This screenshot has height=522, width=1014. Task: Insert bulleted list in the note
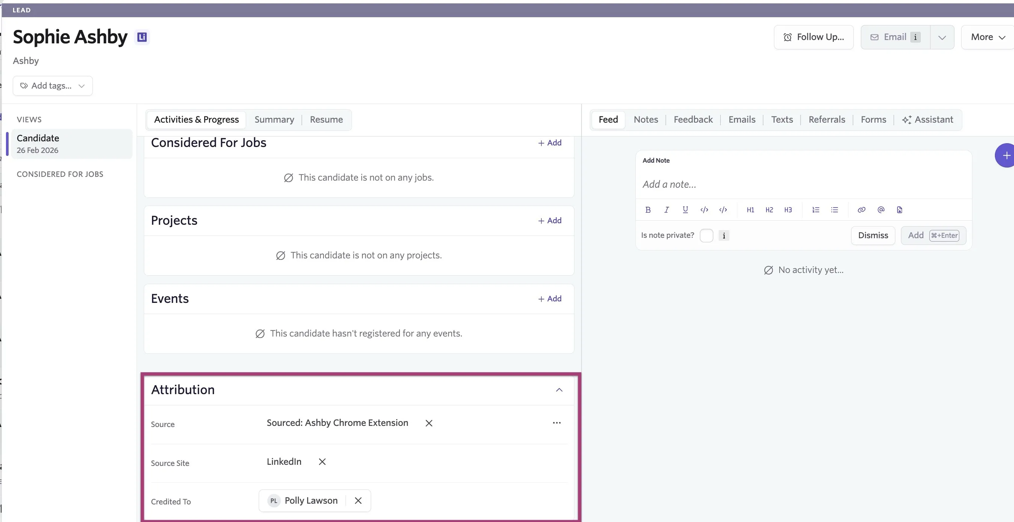click(x=835, y=209)
